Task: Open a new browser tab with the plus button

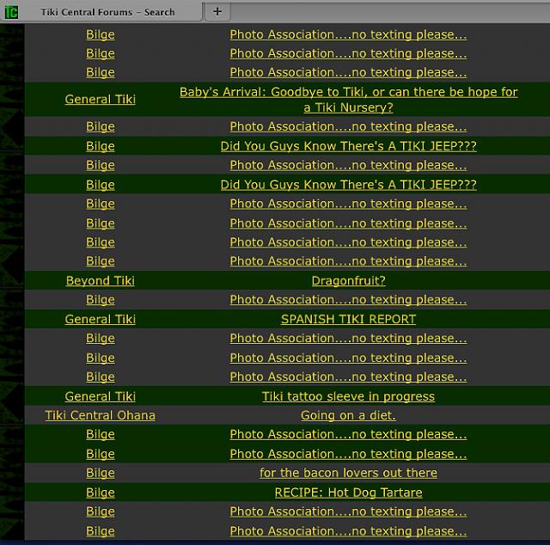Action: point(217,11)
